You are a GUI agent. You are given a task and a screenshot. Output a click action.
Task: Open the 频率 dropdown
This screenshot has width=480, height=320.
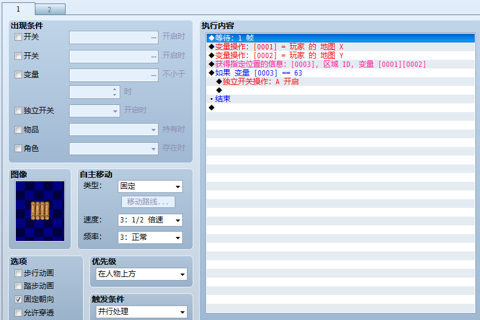pos(150,238)
